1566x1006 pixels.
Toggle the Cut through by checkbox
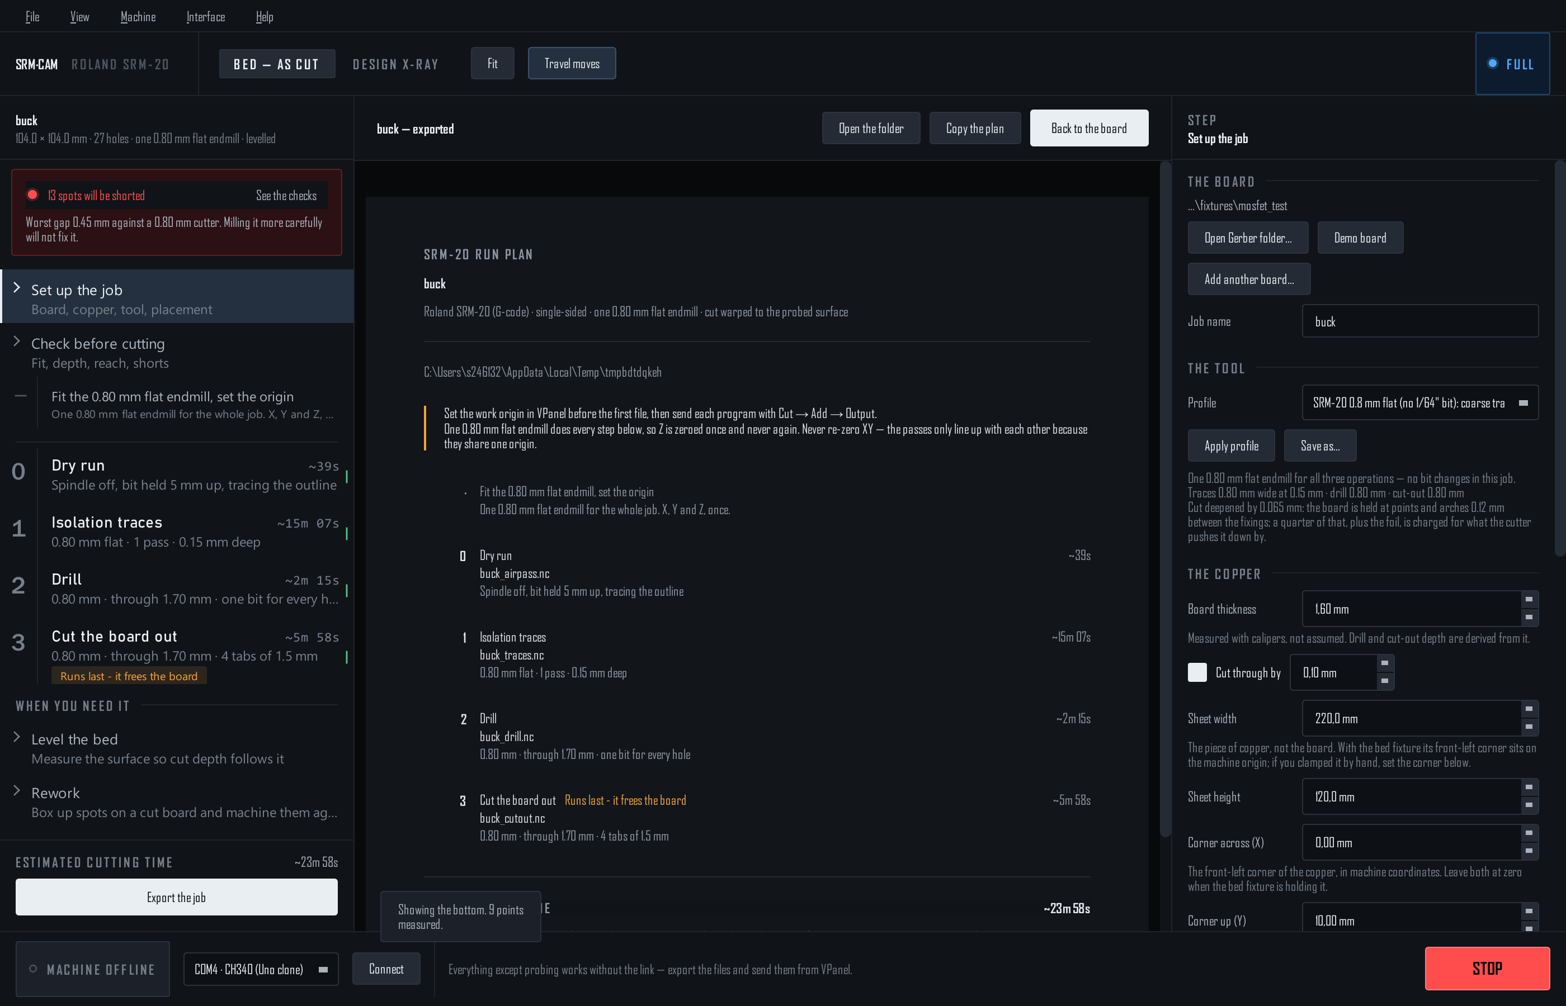[x=1197, y=673]
